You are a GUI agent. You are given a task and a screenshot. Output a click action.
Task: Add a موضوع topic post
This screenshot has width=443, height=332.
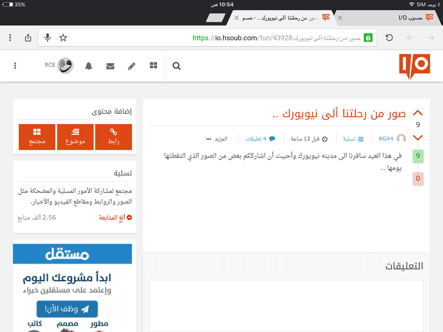[75, 137]
